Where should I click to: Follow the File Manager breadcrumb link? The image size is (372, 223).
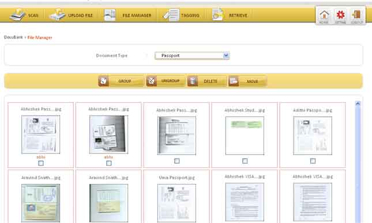40,37
